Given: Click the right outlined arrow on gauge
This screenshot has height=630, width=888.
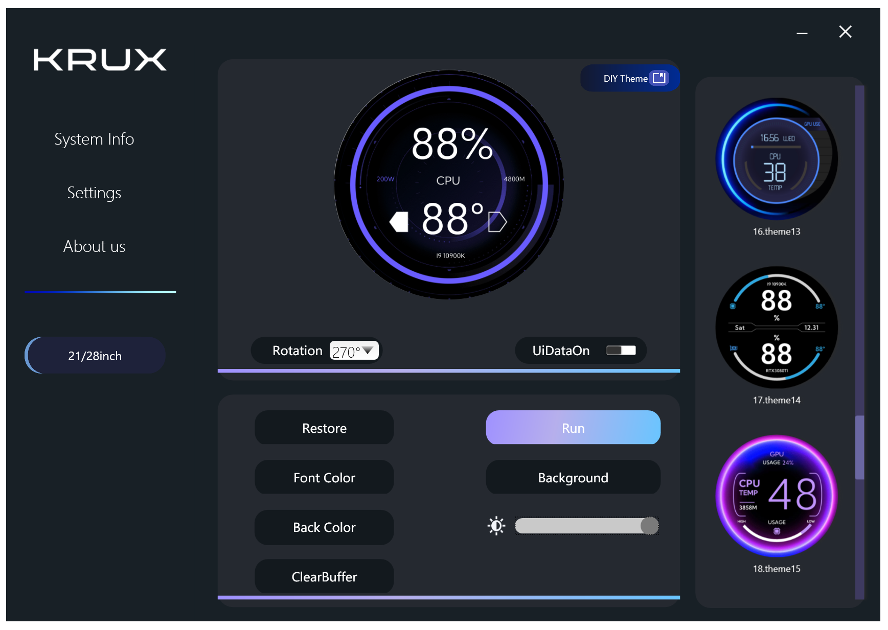Looking at the screenshot, I should (497, 222).
